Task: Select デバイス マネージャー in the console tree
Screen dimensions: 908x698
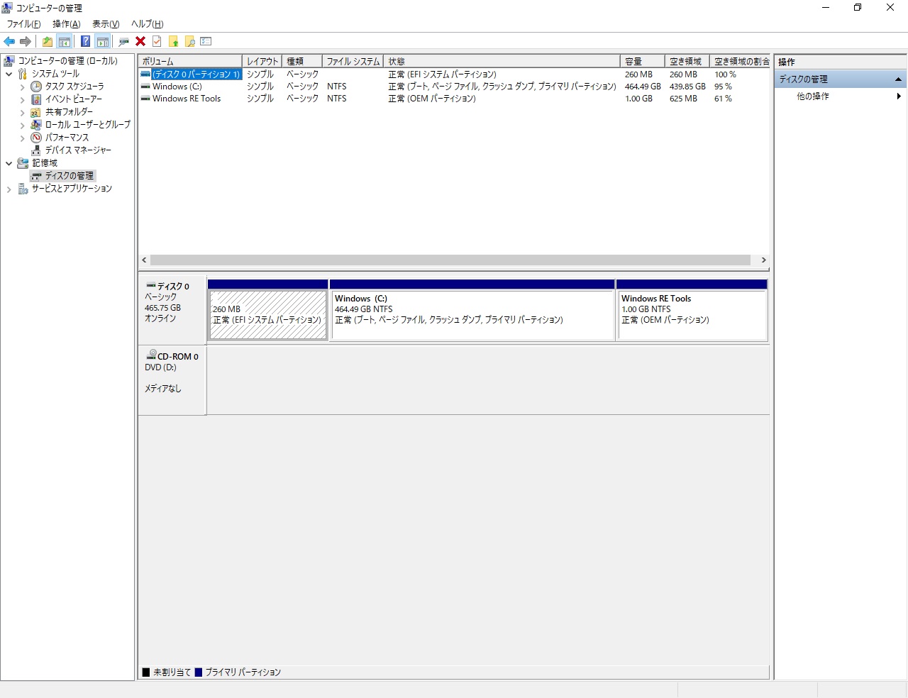Action: pos(79,150)
